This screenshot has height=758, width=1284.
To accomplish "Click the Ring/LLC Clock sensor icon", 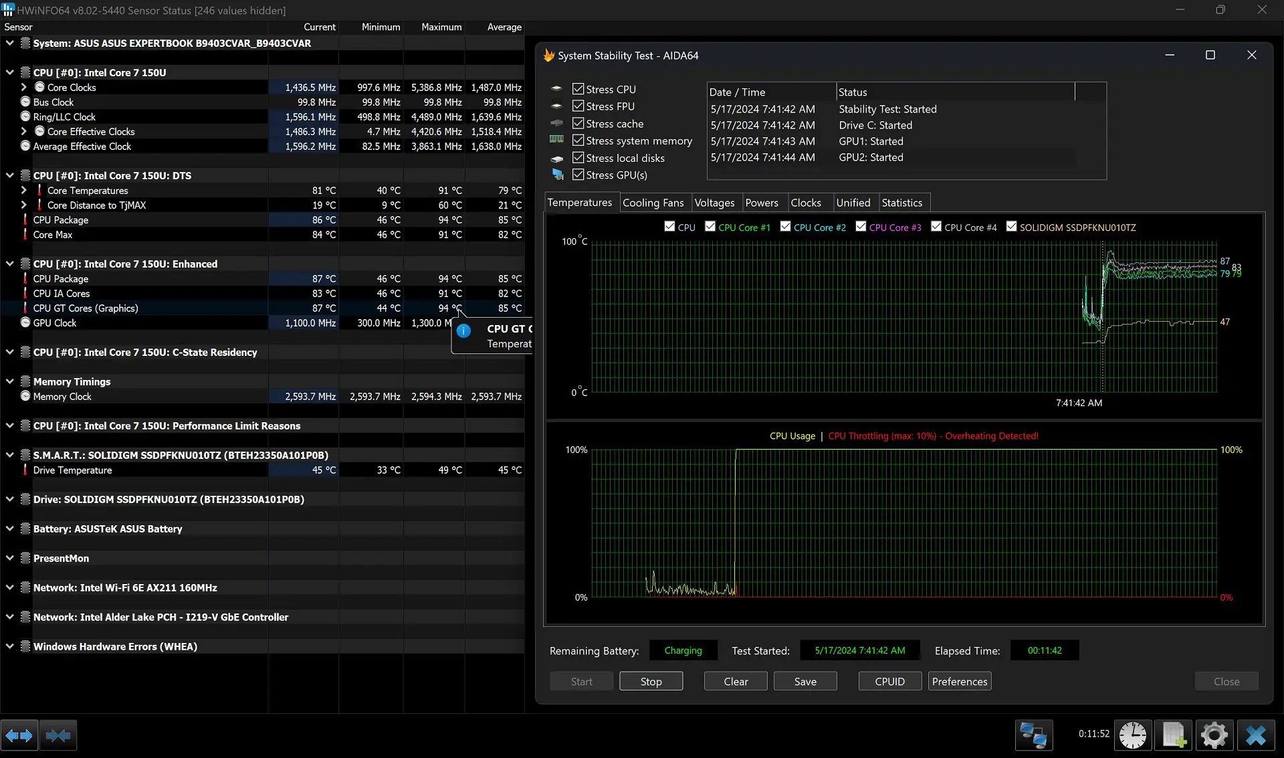I will 25,116.
